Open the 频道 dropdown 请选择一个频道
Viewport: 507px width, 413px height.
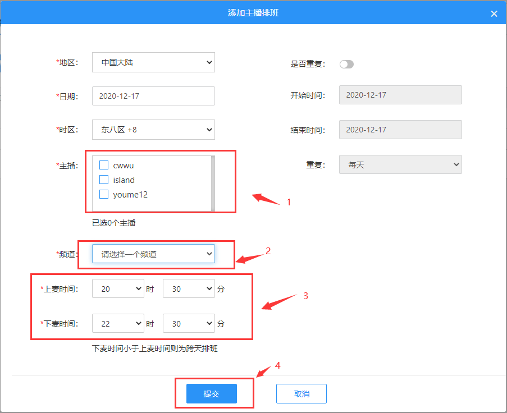pos(153,254)
